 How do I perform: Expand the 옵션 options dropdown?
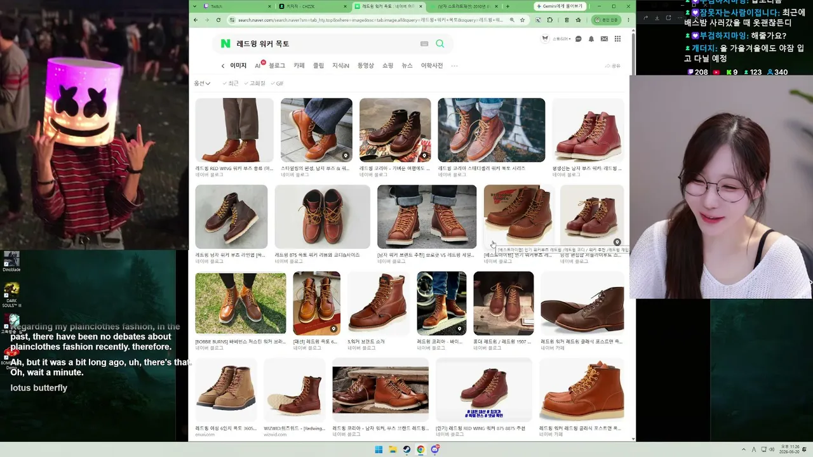(201, 83)
